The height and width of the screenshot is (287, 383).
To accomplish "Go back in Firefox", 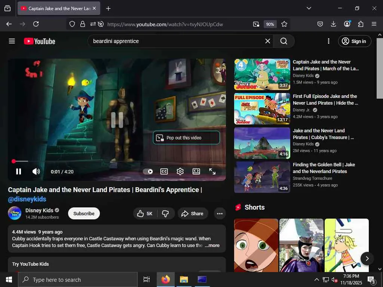I will coord(9,24).
